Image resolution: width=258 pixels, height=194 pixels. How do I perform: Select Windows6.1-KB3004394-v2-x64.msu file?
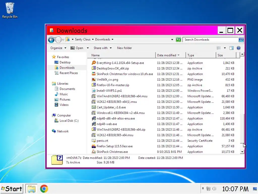[x=121, y=113]
